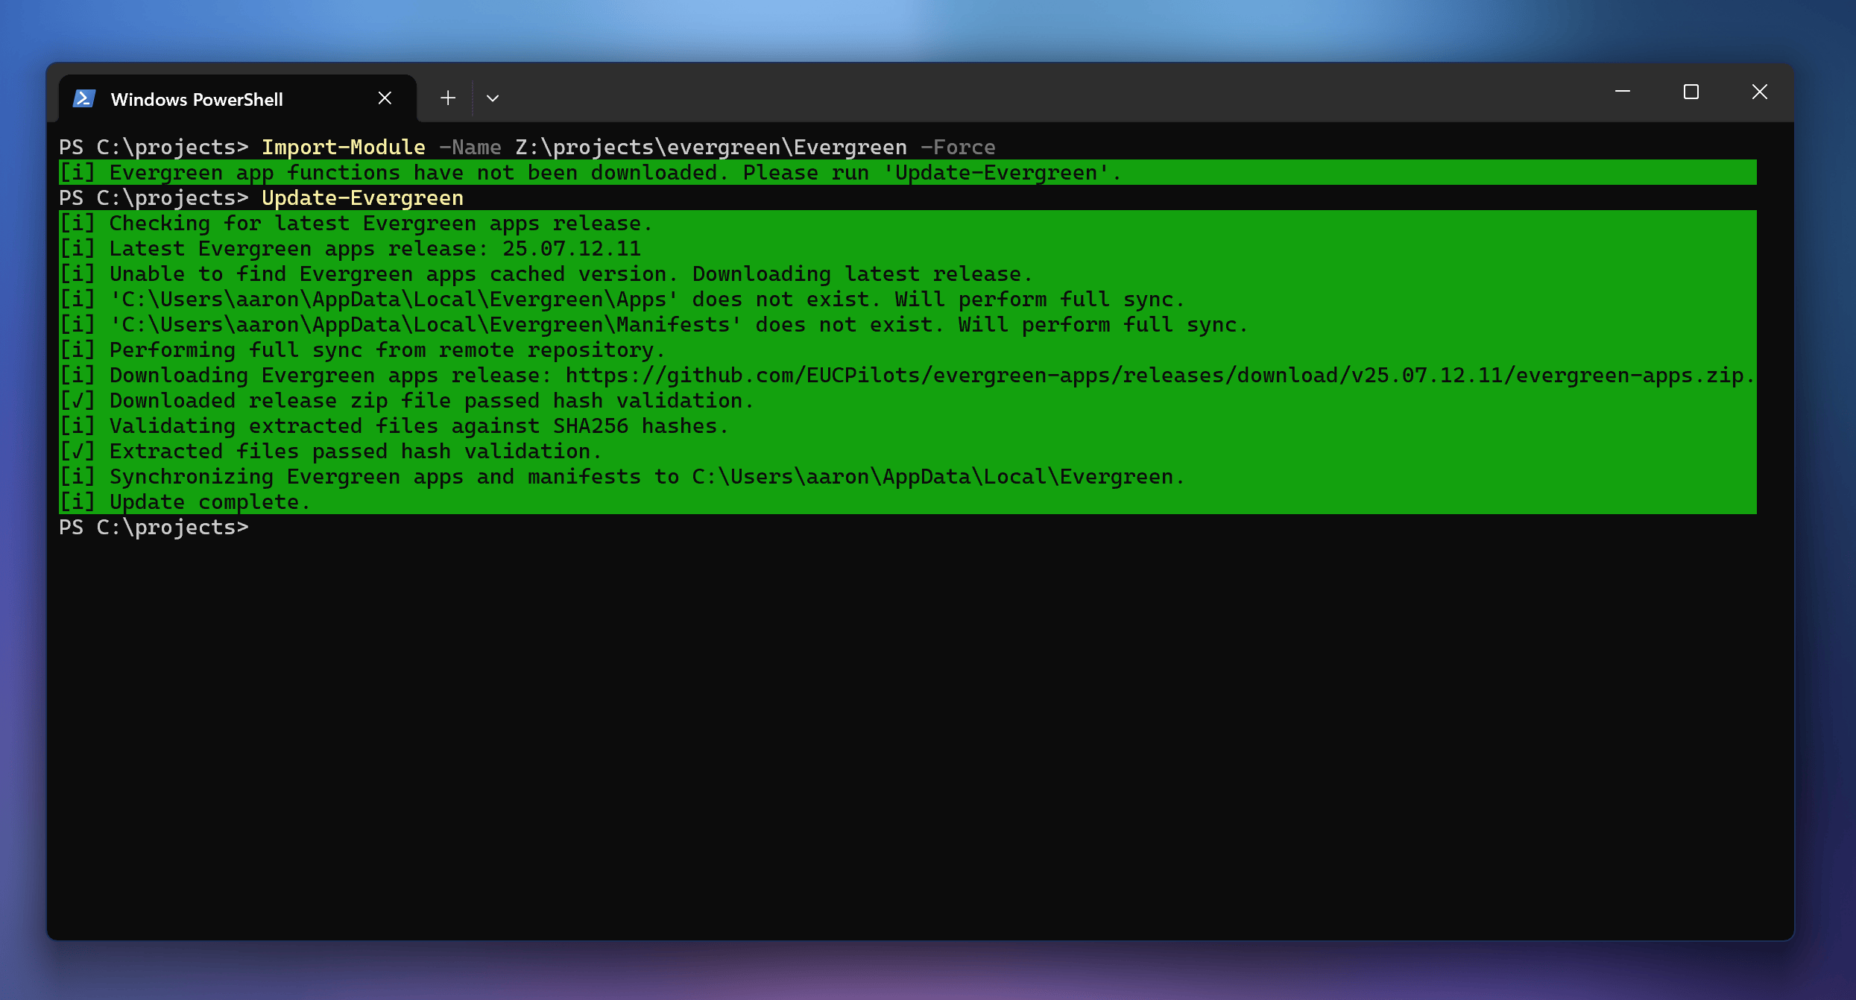
Task: Expand the new tab profile dropdown
Action: click(493, 98)
